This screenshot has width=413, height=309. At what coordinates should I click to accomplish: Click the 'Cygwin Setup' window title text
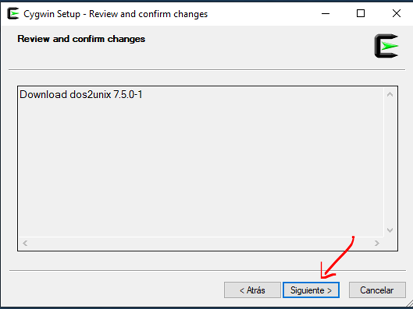(x=115, y=14)
